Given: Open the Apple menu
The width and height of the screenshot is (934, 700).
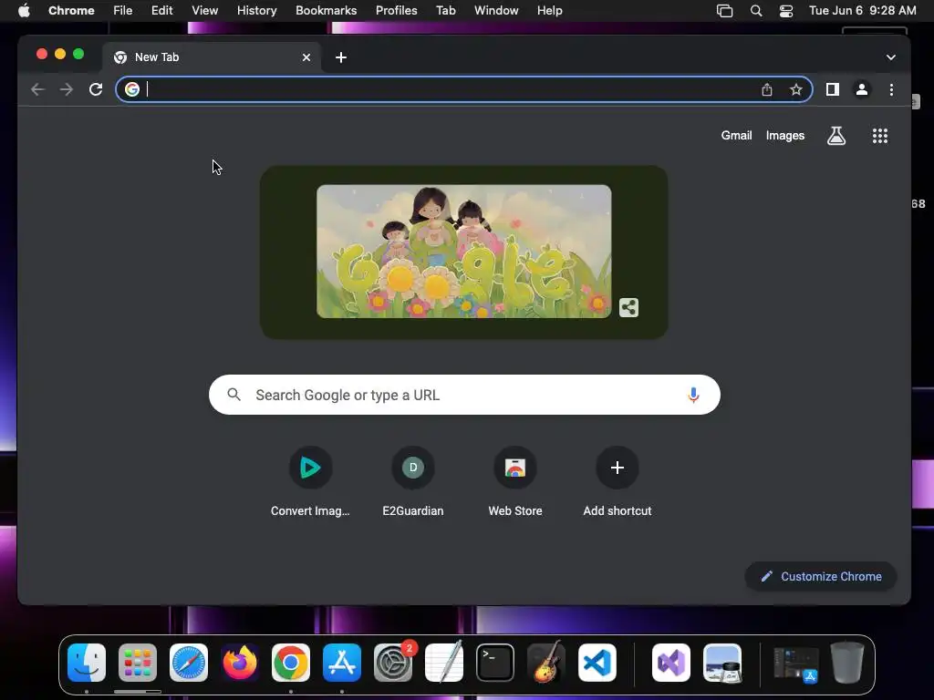Looking at the screenshot, I should [x=24, y=11].
